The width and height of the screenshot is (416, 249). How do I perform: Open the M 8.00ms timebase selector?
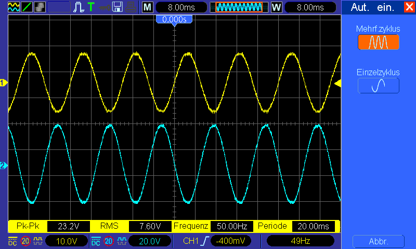point(181,7)
